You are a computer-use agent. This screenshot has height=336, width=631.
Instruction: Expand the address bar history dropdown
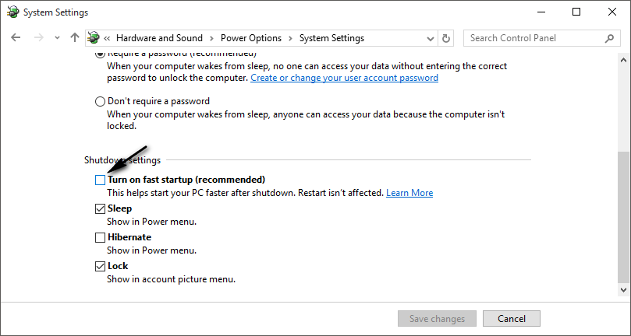[430, 37]
